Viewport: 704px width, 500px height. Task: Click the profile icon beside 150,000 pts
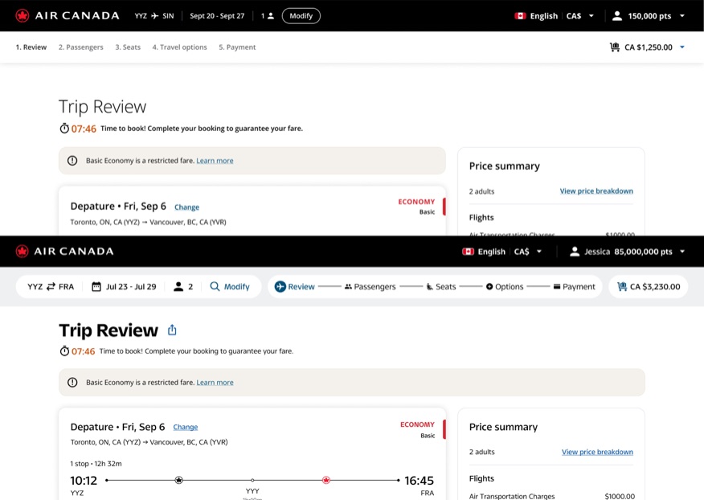click(617, 16)
